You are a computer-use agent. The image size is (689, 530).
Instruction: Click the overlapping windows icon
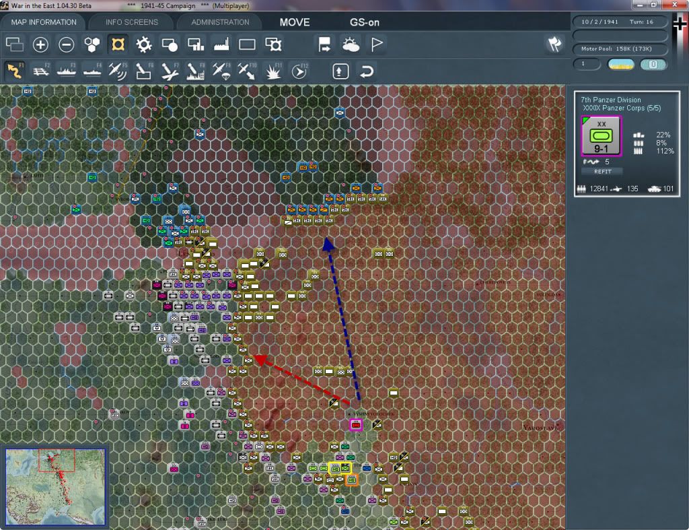15,44
